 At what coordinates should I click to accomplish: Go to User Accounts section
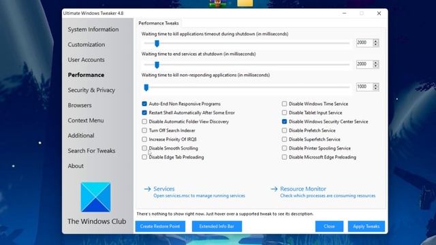coord(87,60)
